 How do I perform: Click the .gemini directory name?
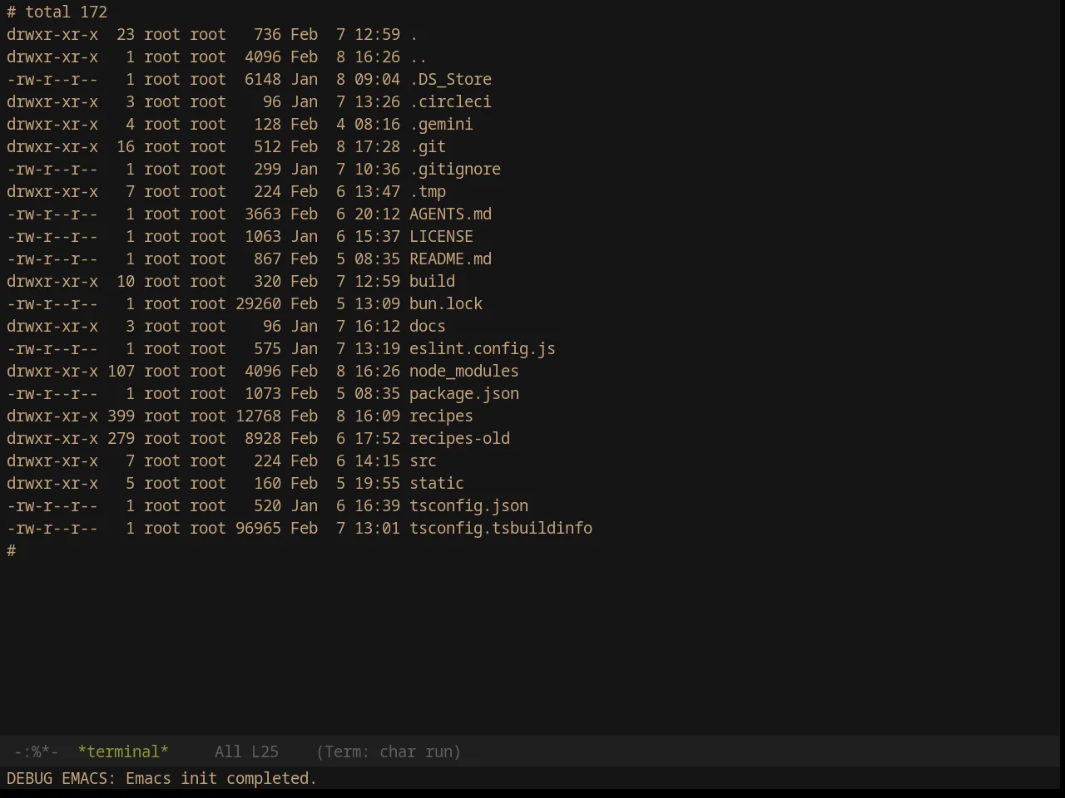441,124
